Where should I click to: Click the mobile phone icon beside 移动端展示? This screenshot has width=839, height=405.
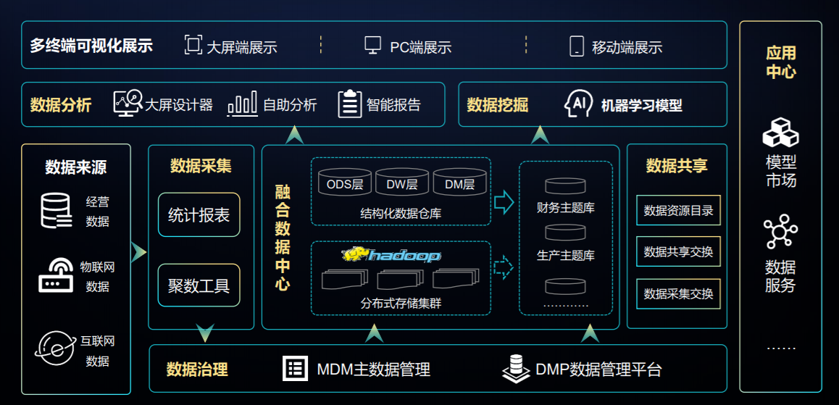[577, 46]
